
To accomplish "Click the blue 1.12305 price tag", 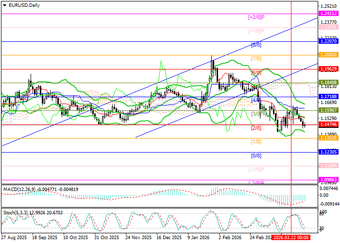I will click(328, 152).
